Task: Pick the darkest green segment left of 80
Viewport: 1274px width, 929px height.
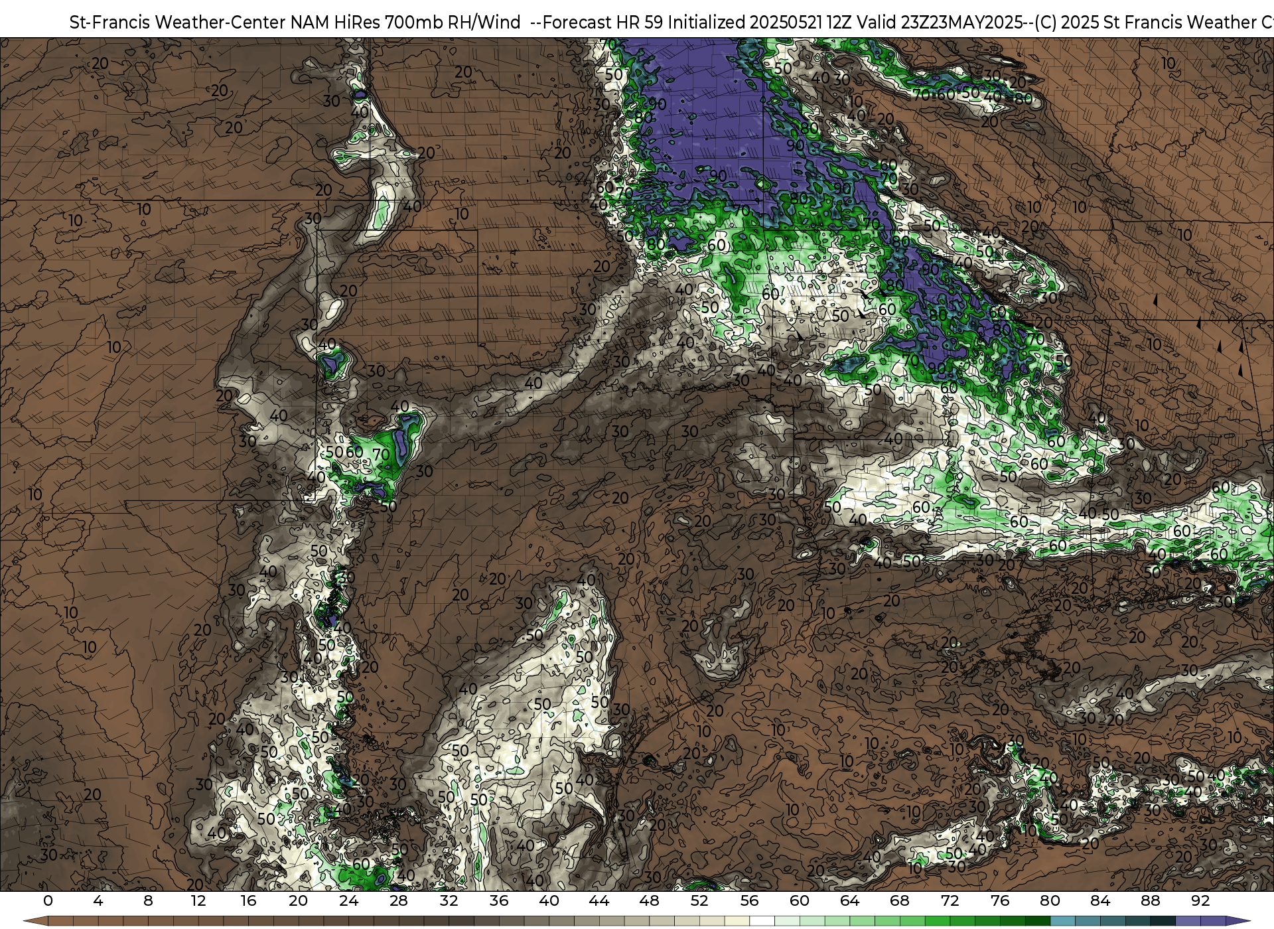Action: coord(1038,921)
